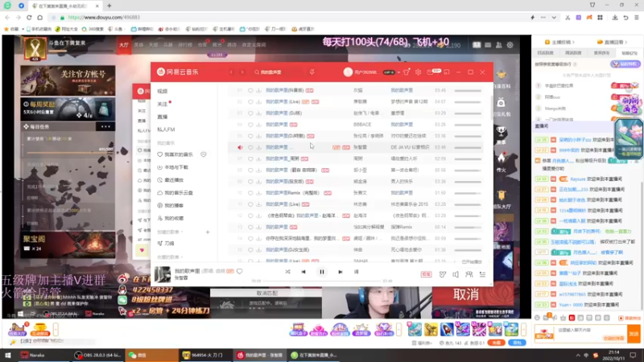Open the listen-together people icon
This screenshot has width=644, height=362.
pyautogui.click(x=469, y=274)
